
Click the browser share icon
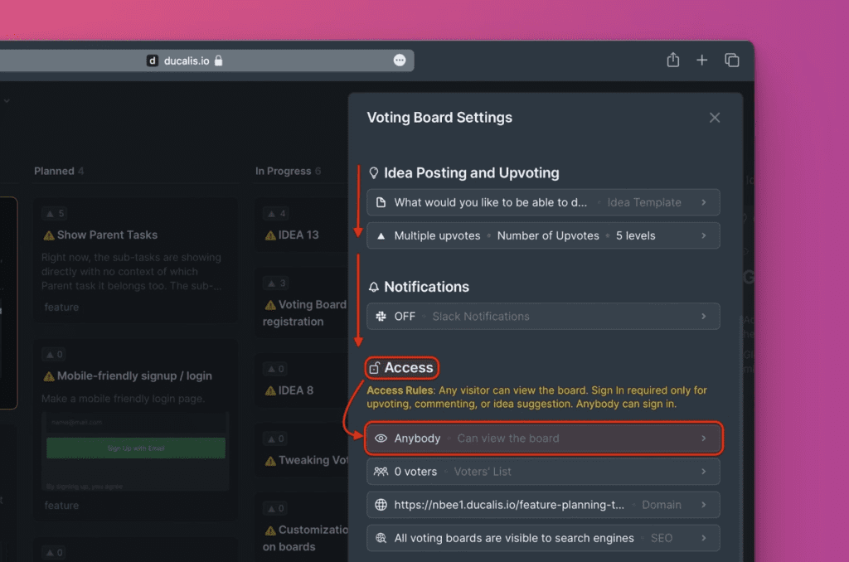pos(673,60)
